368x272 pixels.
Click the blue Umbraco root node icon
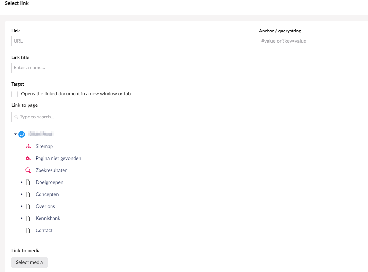click(21, 134)
